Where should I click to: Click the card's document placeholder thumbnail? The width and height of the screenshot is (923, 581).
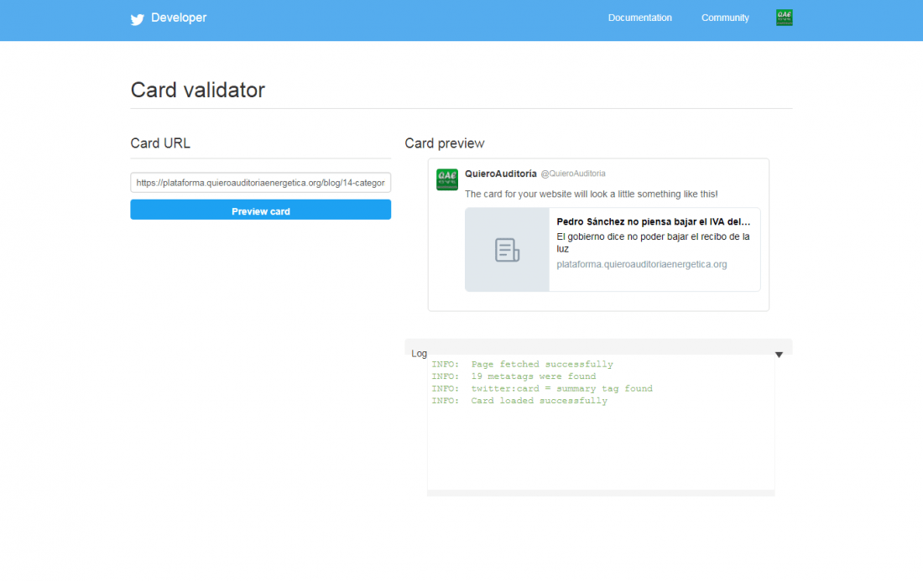[507, 249]
